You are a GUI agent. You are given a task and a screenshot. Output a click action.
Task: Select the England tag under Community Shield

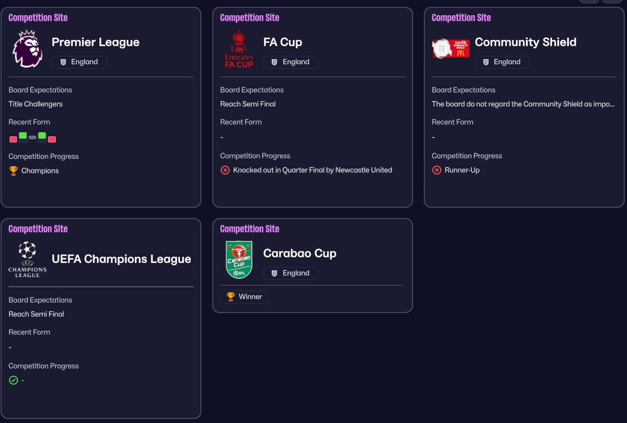coord(502,62)
